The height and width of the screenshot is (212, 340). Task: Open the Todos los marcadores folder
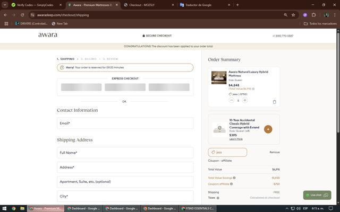pos(320,23)
